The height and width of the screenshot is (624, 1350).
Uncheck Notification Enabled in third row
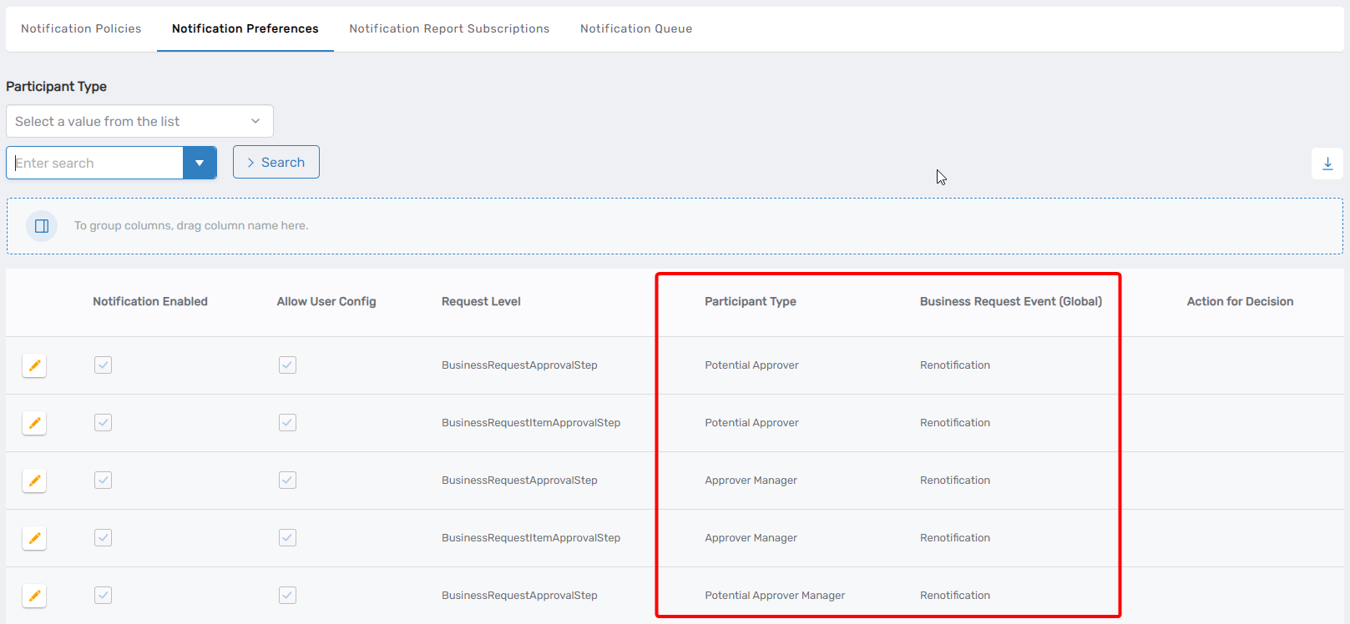coord(103,481)
